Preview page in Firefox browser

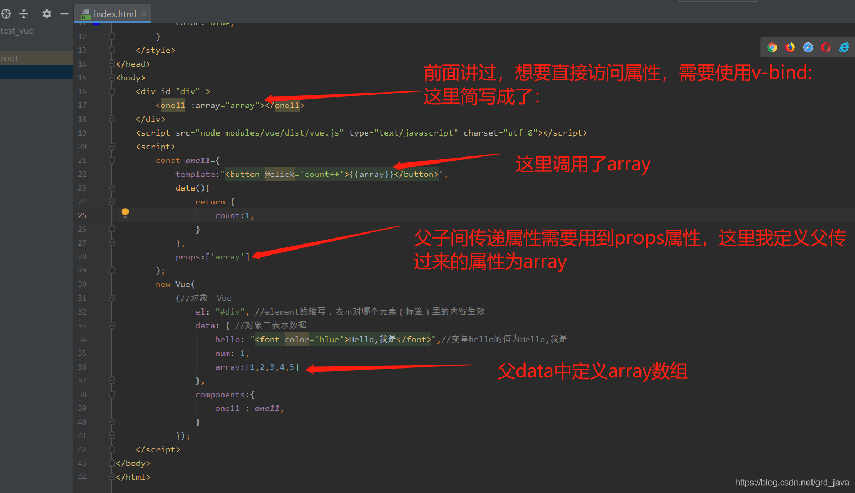click(x=790, y=47)
